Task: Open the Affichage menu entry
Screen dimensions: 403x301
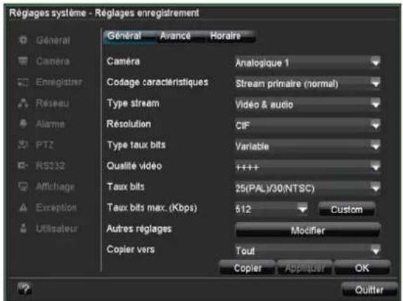Action: click(56, 186)
